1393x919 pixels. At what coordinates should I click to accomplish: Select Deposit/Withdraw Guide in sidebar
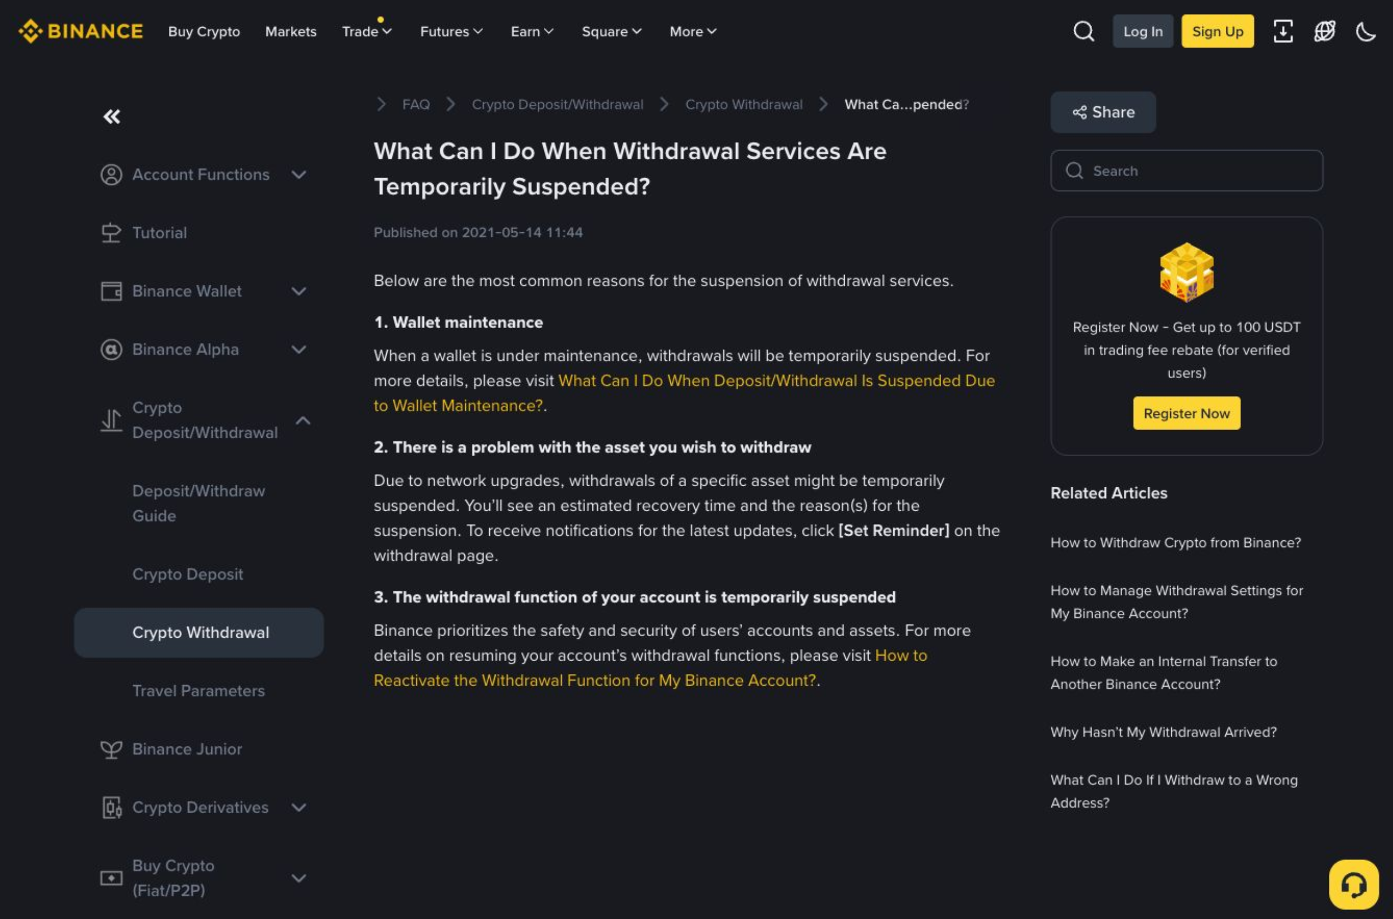[199, 503]
